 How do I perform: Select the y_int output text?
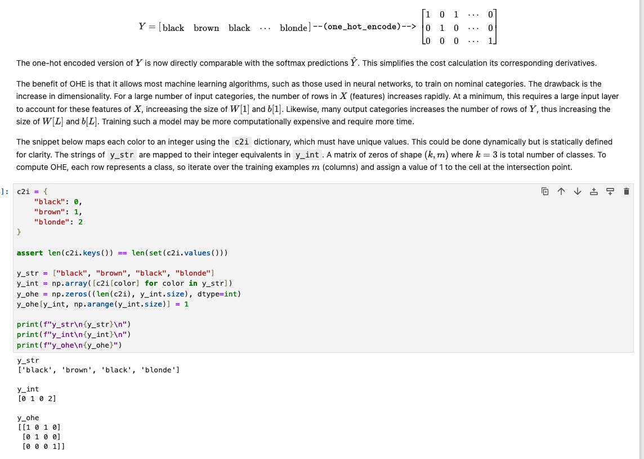point(34,398)
